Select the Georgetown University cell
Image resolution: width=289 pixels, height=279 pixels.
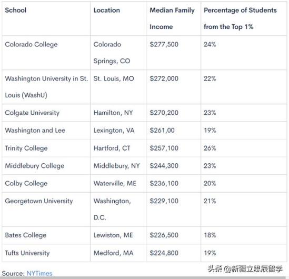pyautogui.click(x=39, y=201)
